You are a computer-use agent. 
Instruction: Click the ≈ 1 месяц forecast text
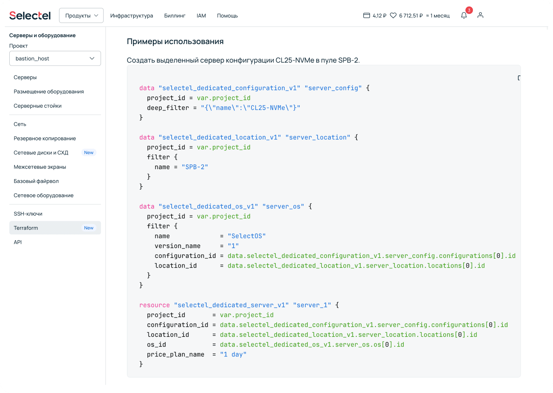(x=438, y=16)
